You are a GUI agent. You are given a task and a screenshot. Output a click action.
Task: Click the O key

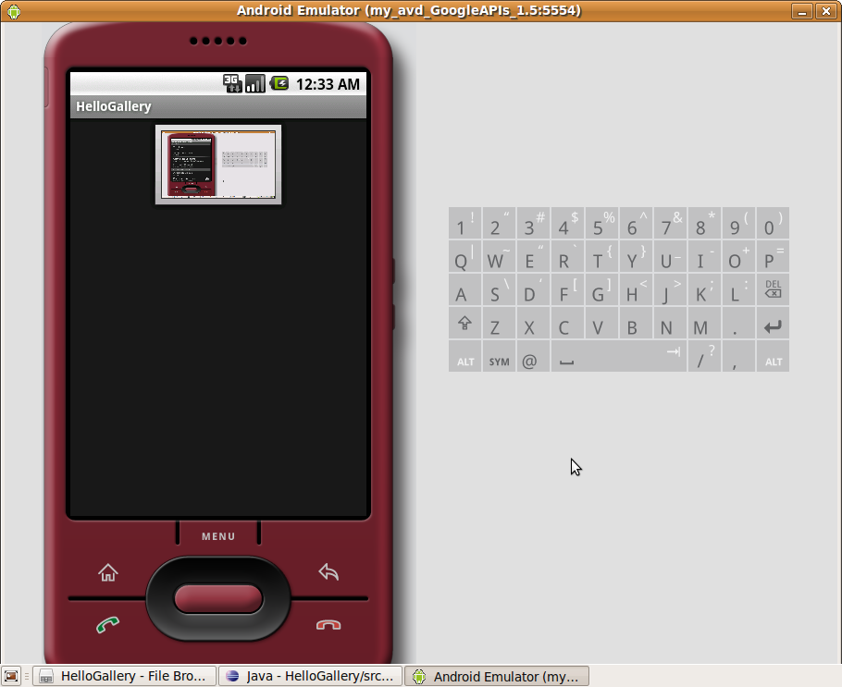coord(739,256)
